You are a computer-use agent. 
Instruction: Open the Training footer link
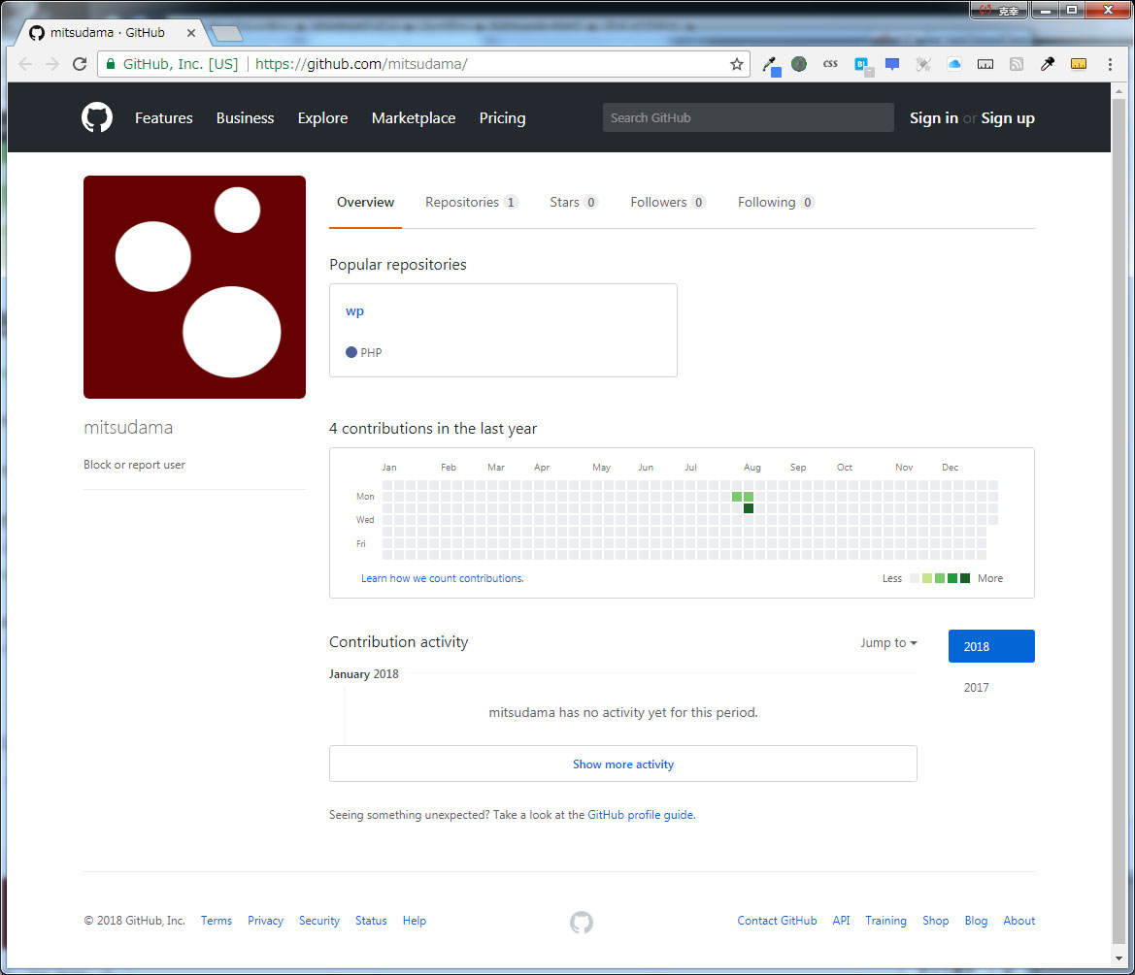(x=886, y=921)
